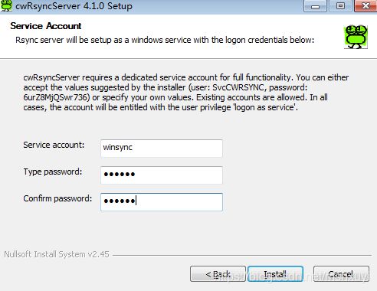Close the setup window with the X
This screenshot has width=377, height=291.
[x=366, y=6]
